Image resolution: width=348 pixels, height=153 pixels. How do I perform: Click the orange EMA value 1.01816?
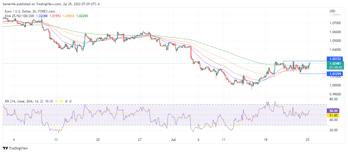point(69,16)
